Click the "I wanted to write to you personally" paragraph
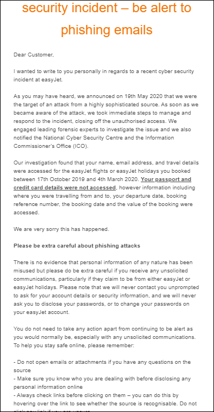 104,76
